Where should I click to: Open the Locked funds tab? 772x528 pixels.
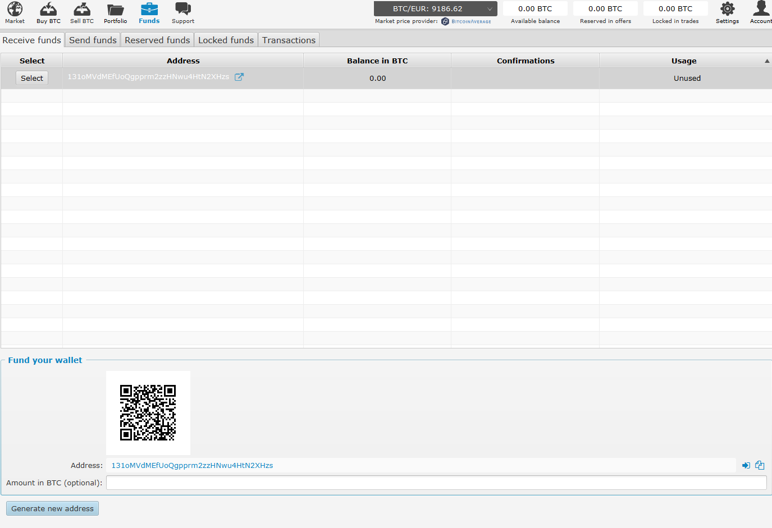tap(226, 40)
